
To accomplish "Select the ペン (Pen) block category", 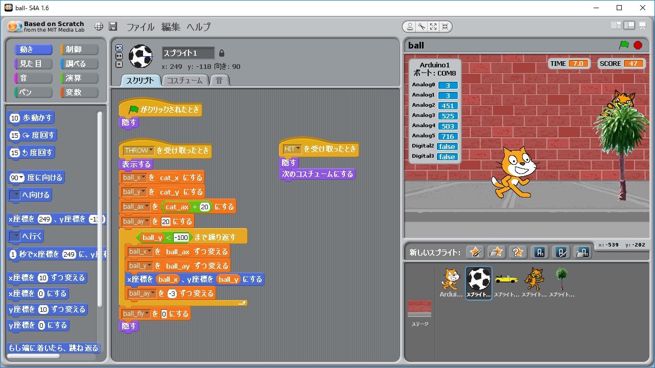I will [33, 92].
